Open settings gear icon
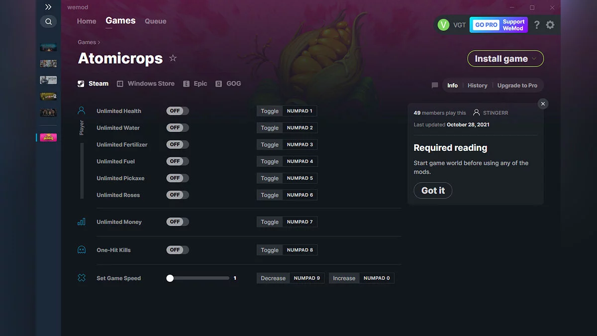This screenshot has width=597, height=336. point(550,24)
